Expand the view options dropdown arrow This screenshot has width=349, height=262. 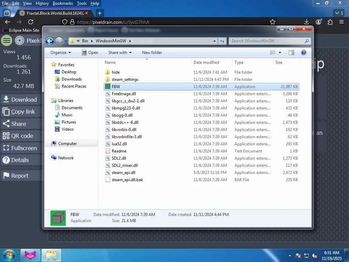point(280,52)
